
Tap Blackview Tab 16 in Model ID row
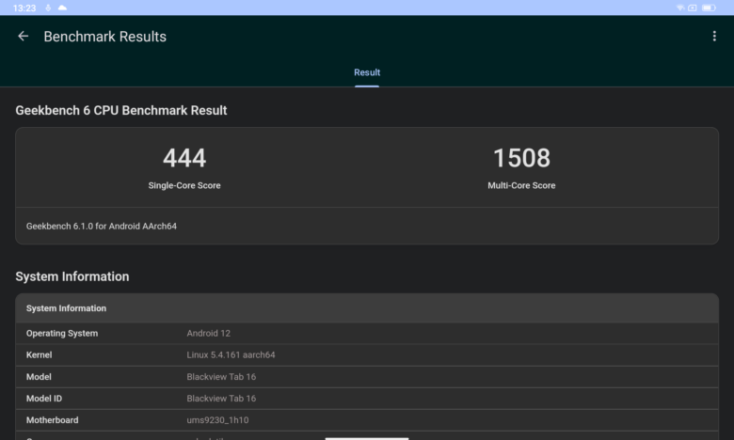(x=221, y=399)
